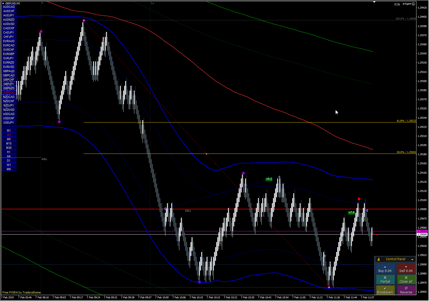This screenshot has height=301, width=429.
Task: Select the EURCAD symbol button
Action: tap(9, 45)
